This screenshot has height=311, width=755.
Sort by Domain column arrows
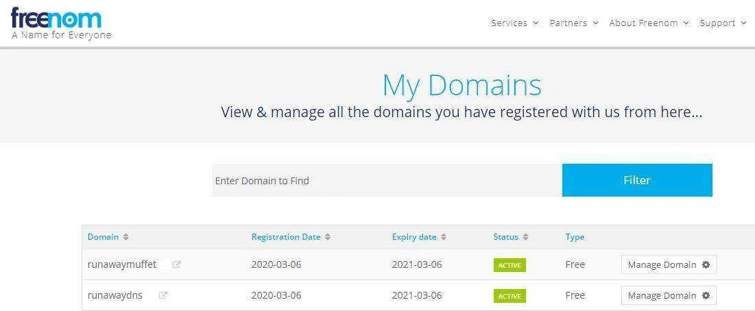(125, 237)
